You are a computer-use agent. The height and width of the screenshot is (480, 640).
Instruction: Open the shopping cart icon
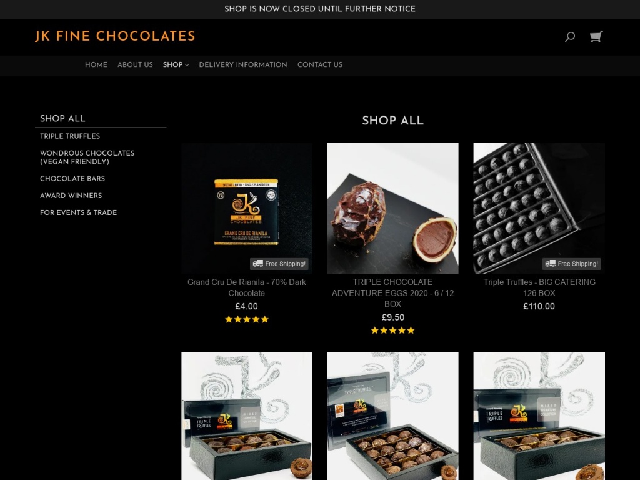point(596,37)
